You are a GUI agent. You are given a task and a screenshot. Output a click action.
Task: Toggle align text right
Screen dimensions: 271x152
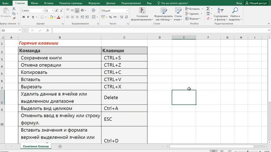coord(77,17)
